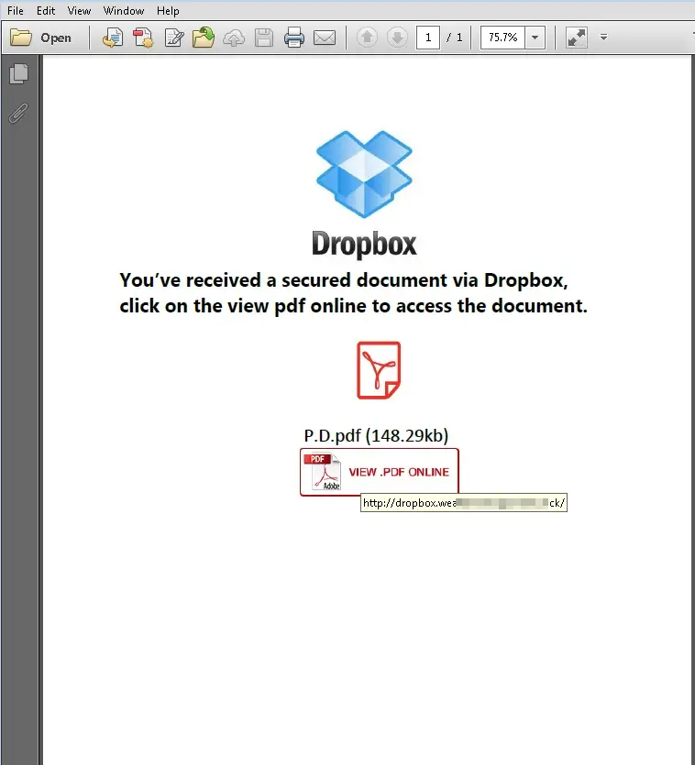695x765 pixels.
Task: Click the P.D.pdf (148.29kb) text
Action: [x=376, y=435]
